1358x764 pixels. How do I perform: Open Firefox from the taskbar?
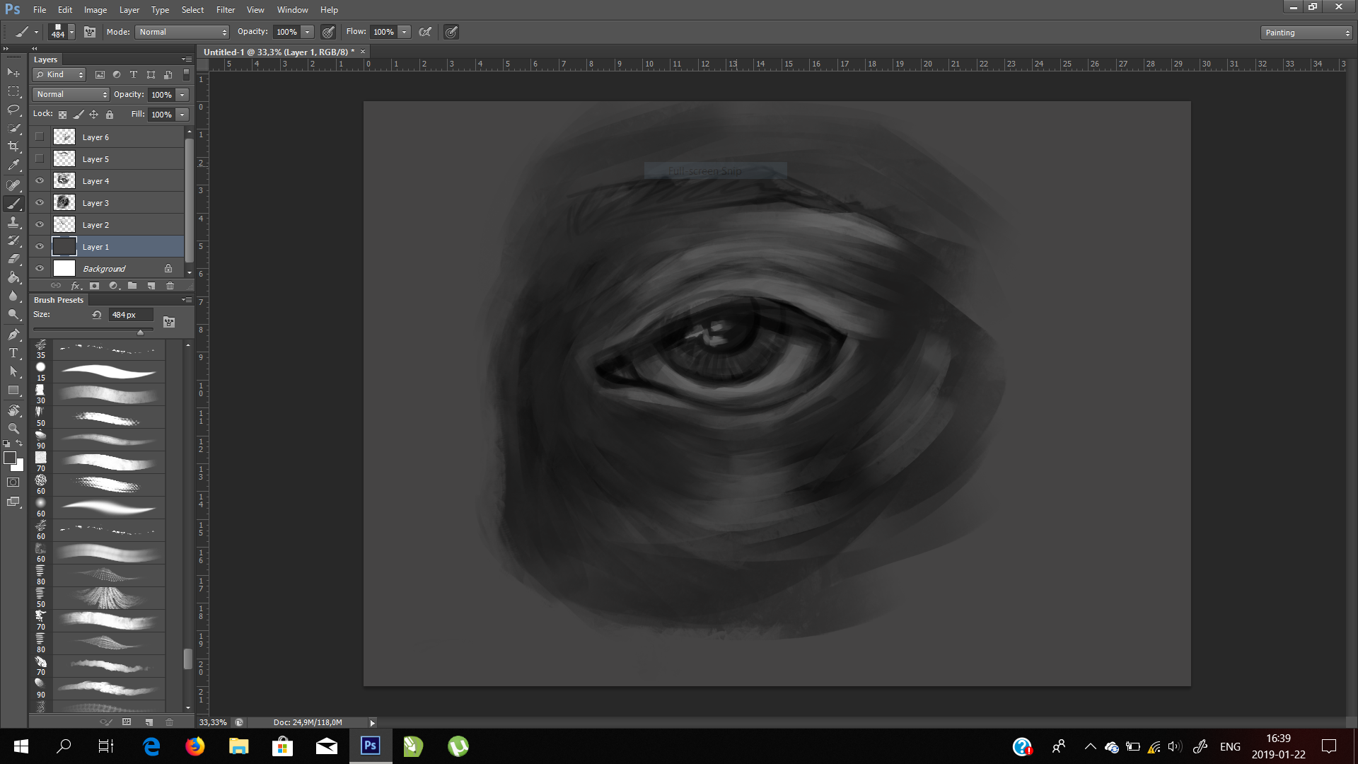(195, 746)
